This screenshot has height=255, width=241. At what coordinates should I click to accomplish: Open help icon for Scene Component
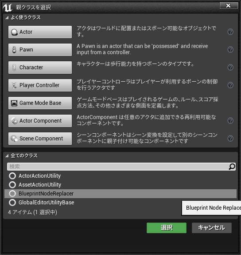pyautogui.click(x=230, y=139)
